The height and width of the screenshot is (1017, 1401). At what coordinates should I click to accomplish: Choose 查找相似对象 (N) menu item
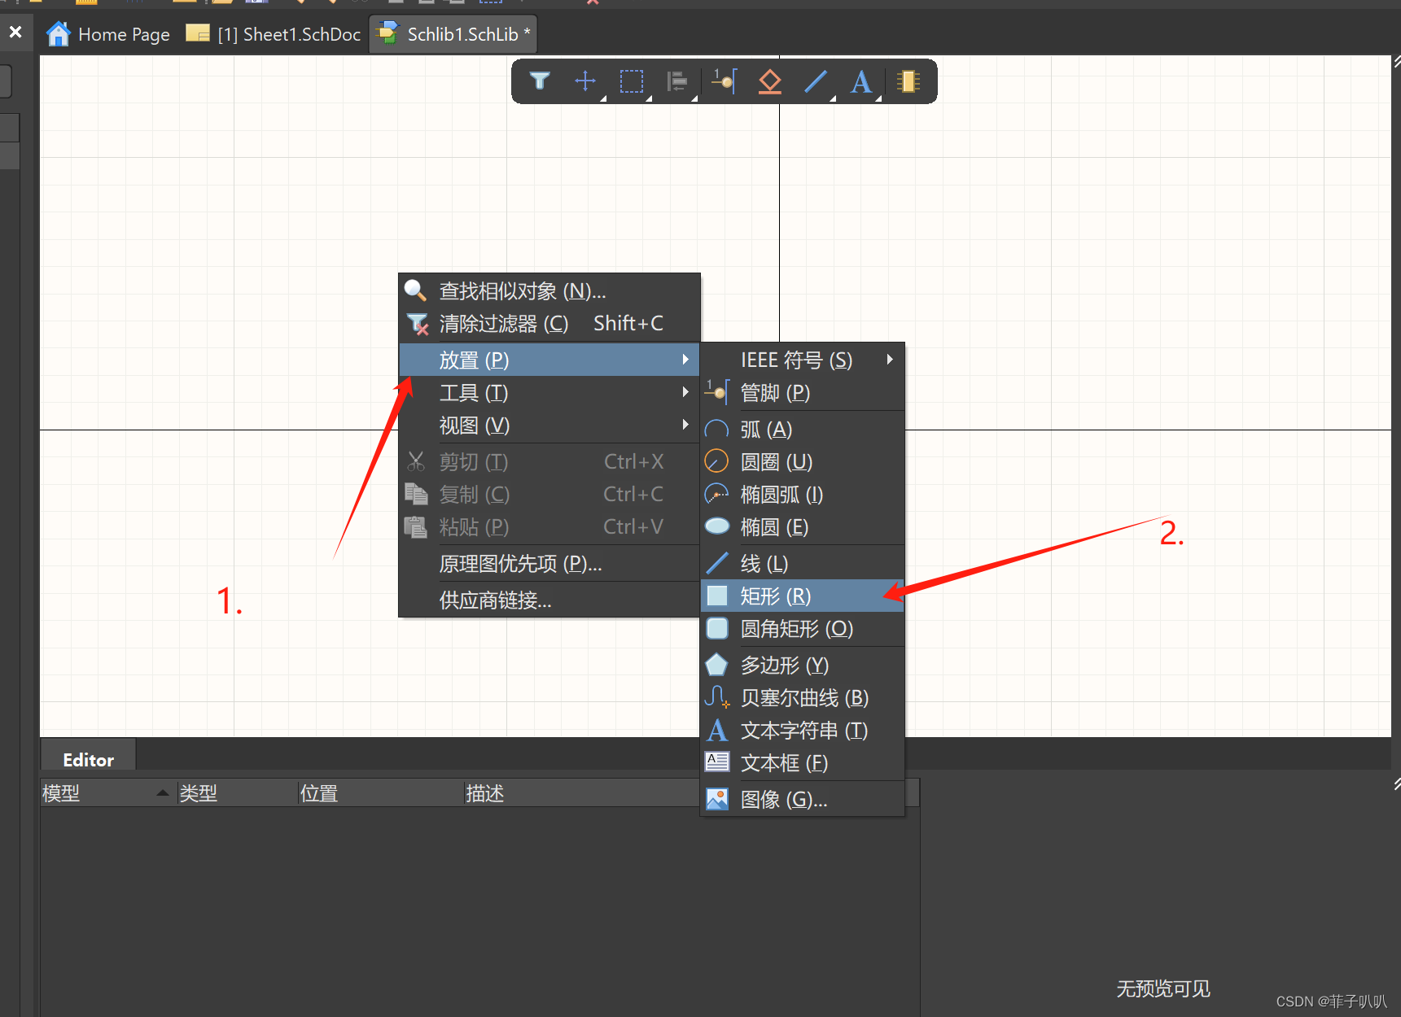[549, 290]
